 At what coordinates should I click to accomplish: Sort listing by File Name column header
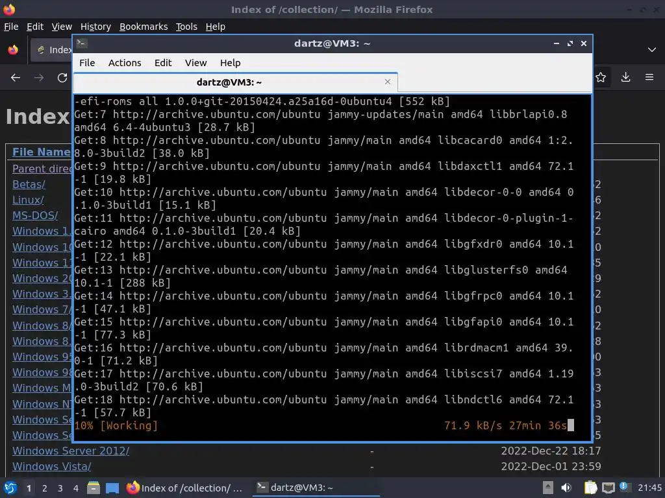point(41,152)
